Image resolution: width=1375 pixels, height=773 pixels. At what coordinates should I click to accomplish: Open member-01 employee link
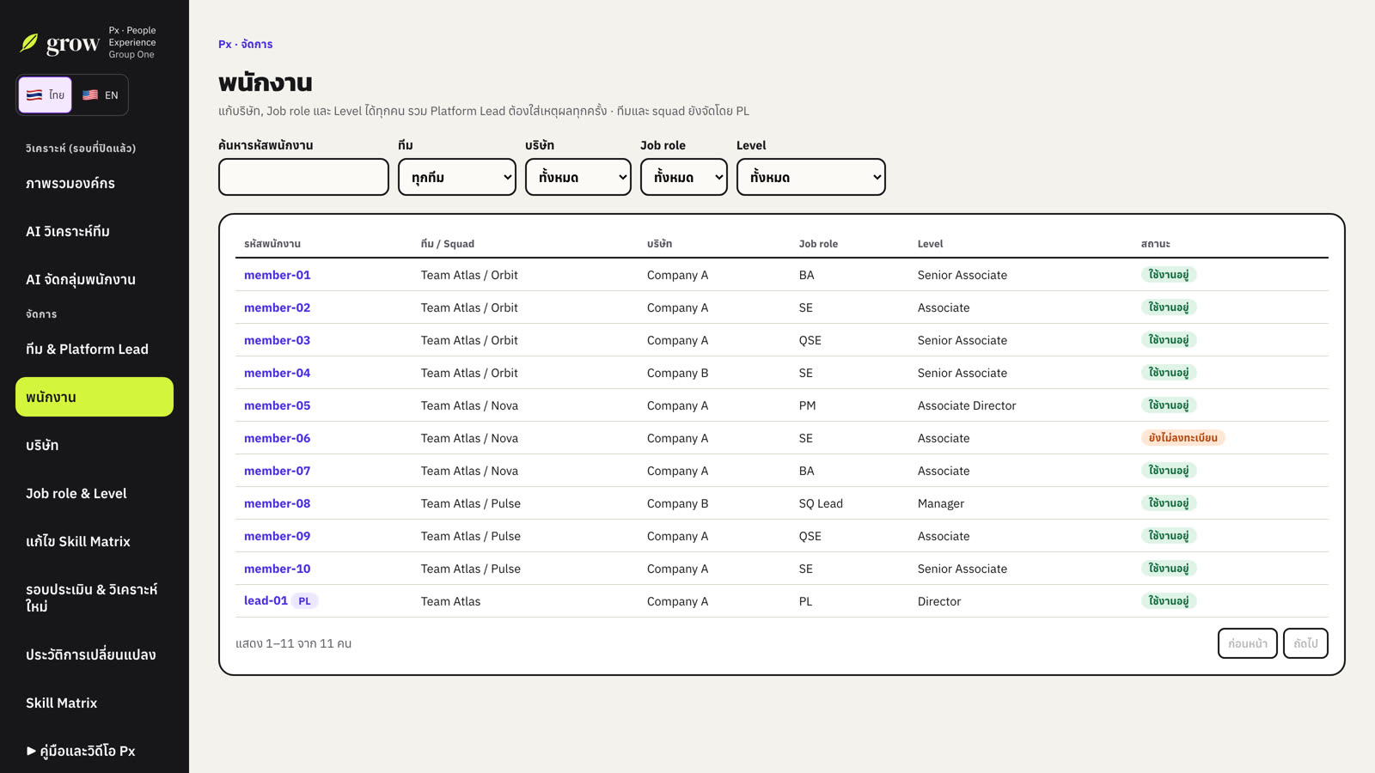coord(277,275)
